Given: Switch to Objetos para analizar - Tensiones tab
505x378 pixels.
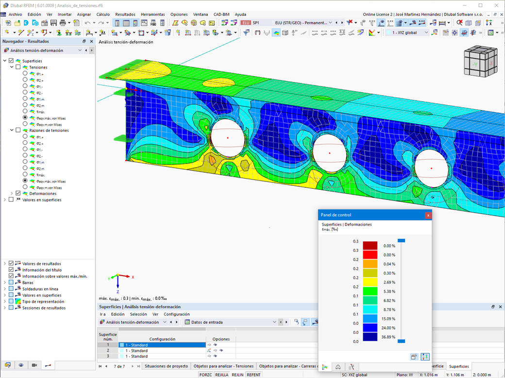Looking at the screenshot, I should click(x=223, y=366).
